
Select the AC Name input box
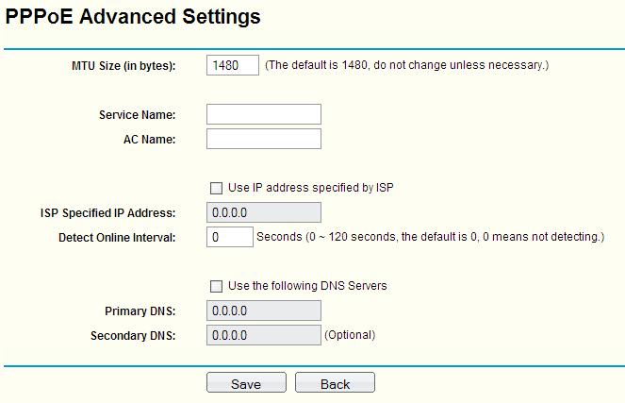[x=263, y=140]
